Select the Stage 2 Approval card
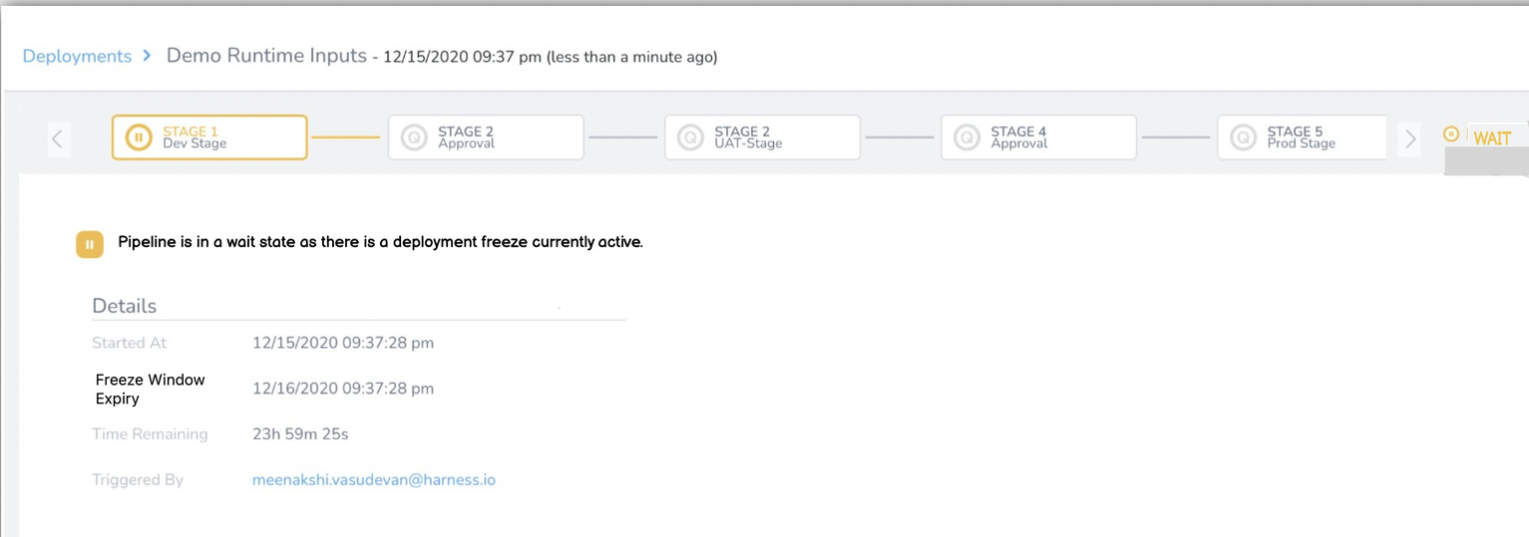The height and width of the screenshot is (537, 1529). (x=486, y=137)
